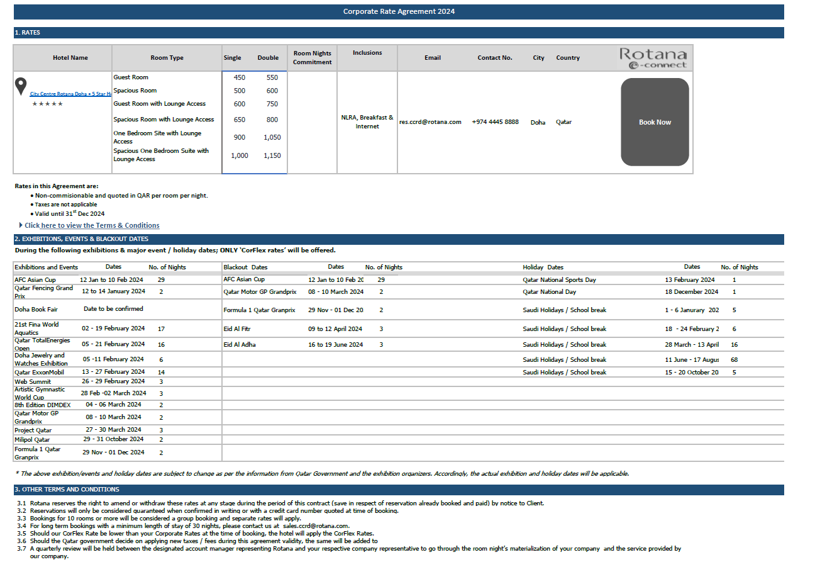Select the Guest Room single rate 450 cell
815x562 pixels.
(x=240, y=77)
